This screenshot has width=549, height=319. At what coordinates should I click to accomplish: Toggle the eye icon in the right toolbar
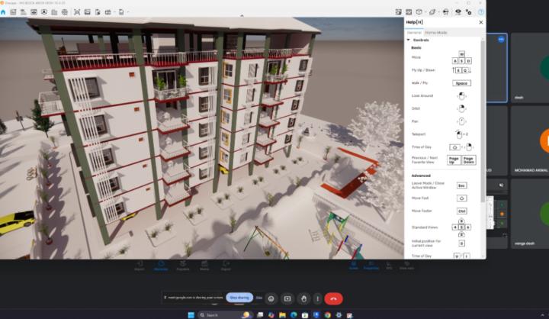458,12
